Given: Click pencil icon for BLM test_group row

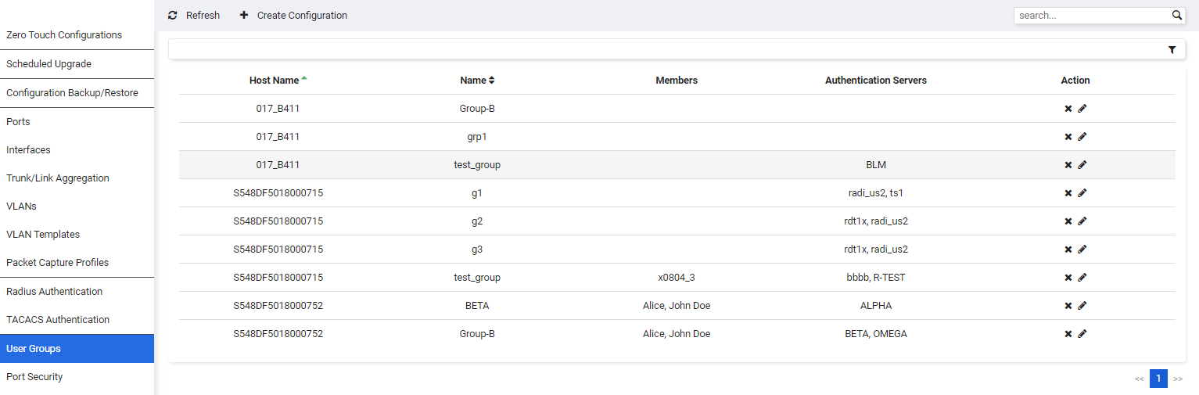Looking at the screenshot, I should tap(1082, 165).
